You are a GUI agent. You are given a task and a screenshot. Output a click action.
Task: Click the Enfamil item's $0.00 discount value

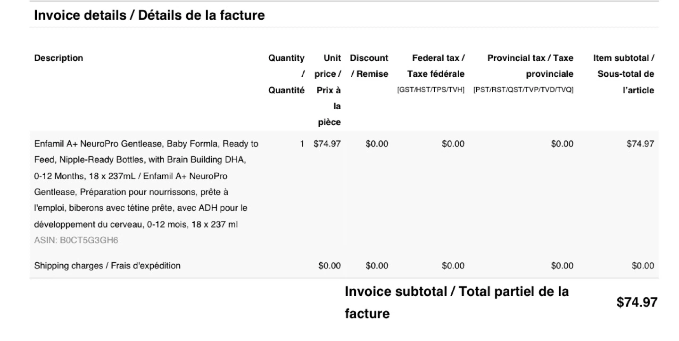point(377,144)
